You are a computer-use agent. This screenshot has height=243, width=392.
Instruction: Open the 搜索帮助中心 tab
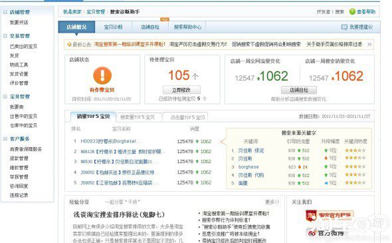click(187, 27)
